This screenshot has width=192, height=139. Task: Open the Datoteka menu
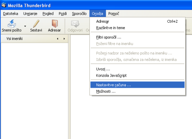coord(10,13)
